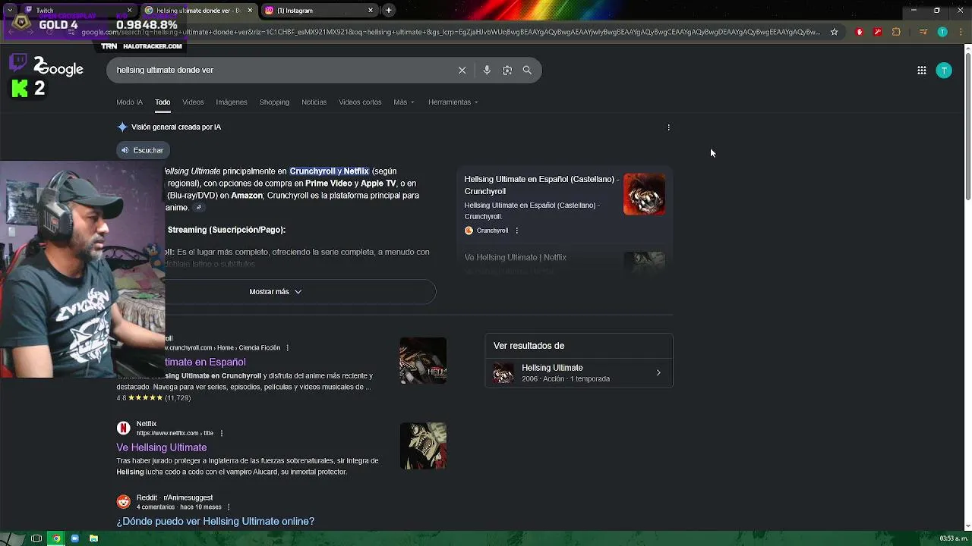Open 'Ve Hellsing Ultimate' Netflix link
Viewport: 972px width, 546px height.
point(162,447)
